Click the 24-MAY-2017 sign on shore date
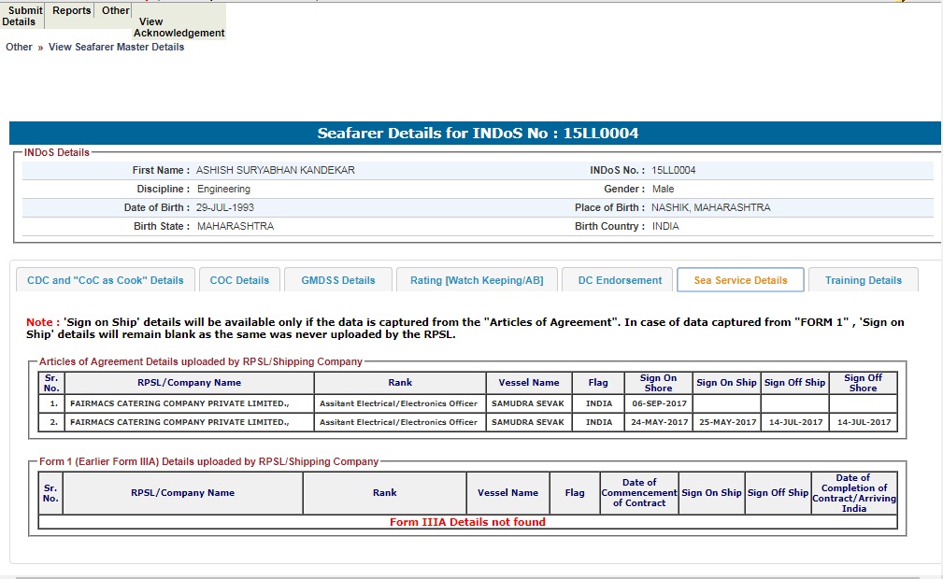The image size is (943, 579). [x=659, y=422]
